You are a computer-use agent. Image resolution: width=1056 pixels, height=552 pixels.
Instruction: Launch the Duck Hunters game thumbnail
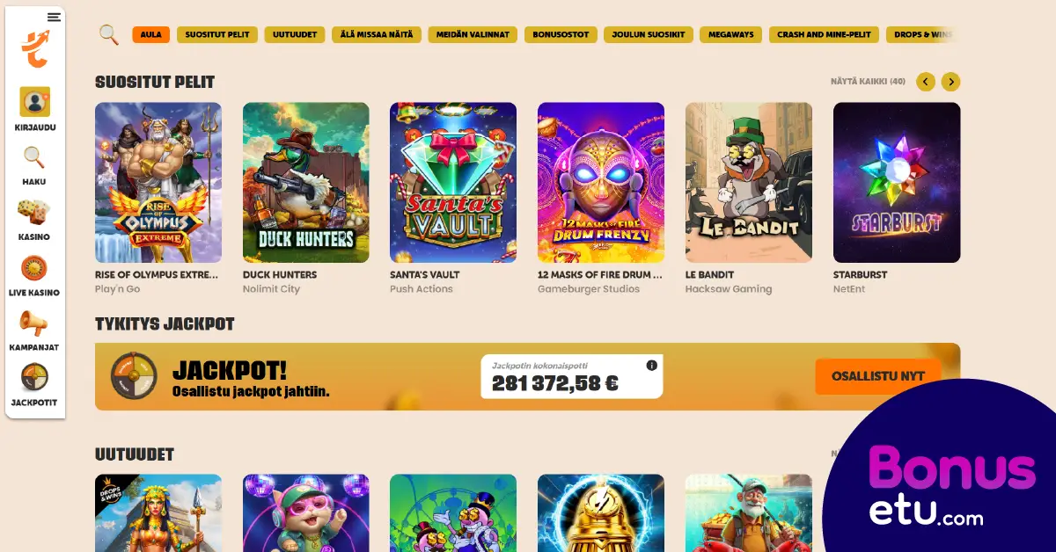pyautogui.click(x=306, y=183)
